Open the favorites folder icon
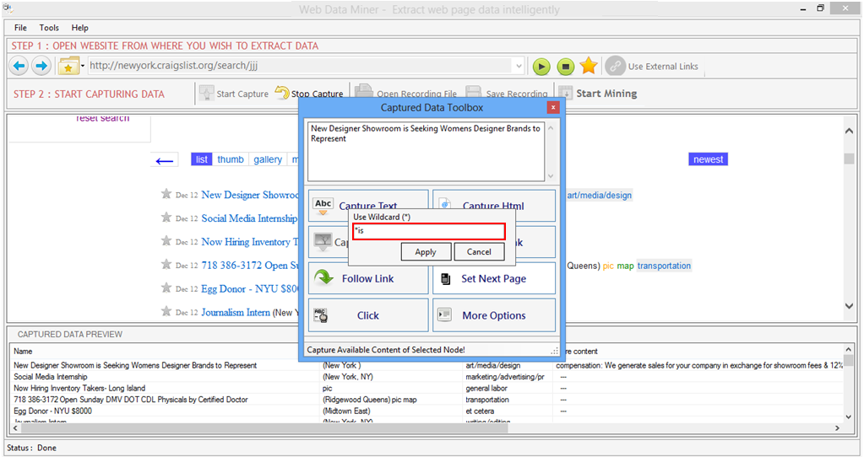This screenshot has width=864, height=457. pos(68,66)
